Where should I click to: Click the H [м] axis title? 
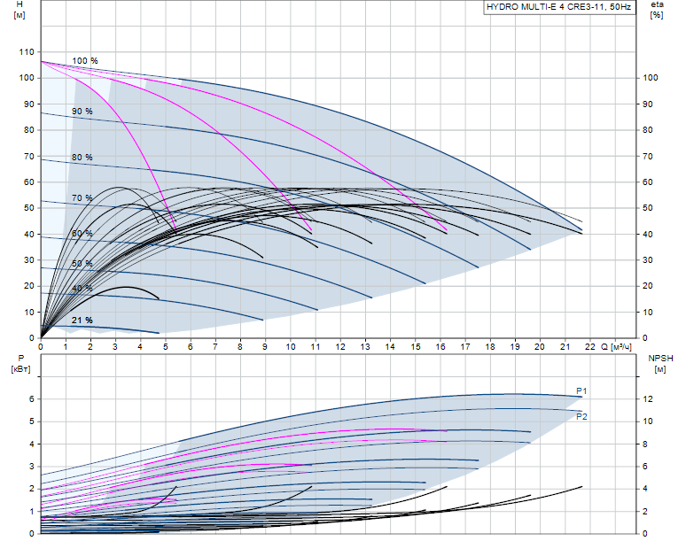point(19,10)
